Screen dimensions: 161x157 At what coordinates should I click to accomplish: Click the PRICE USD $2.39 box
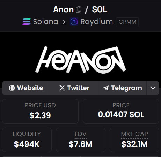[x=40, y=111]
